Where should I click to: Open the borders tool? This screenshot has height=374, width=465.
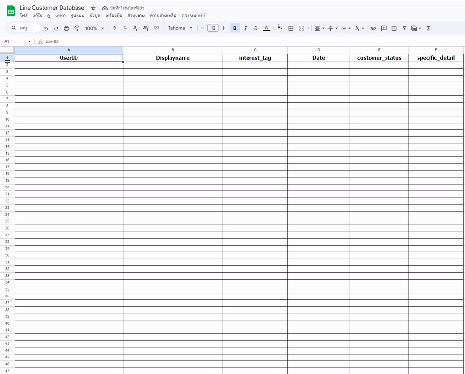[x=291, y=28]
